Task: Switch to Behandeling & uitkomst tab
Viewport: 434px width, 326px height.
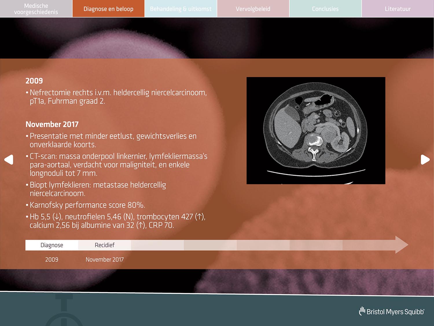Action: (x=181, y=9)
